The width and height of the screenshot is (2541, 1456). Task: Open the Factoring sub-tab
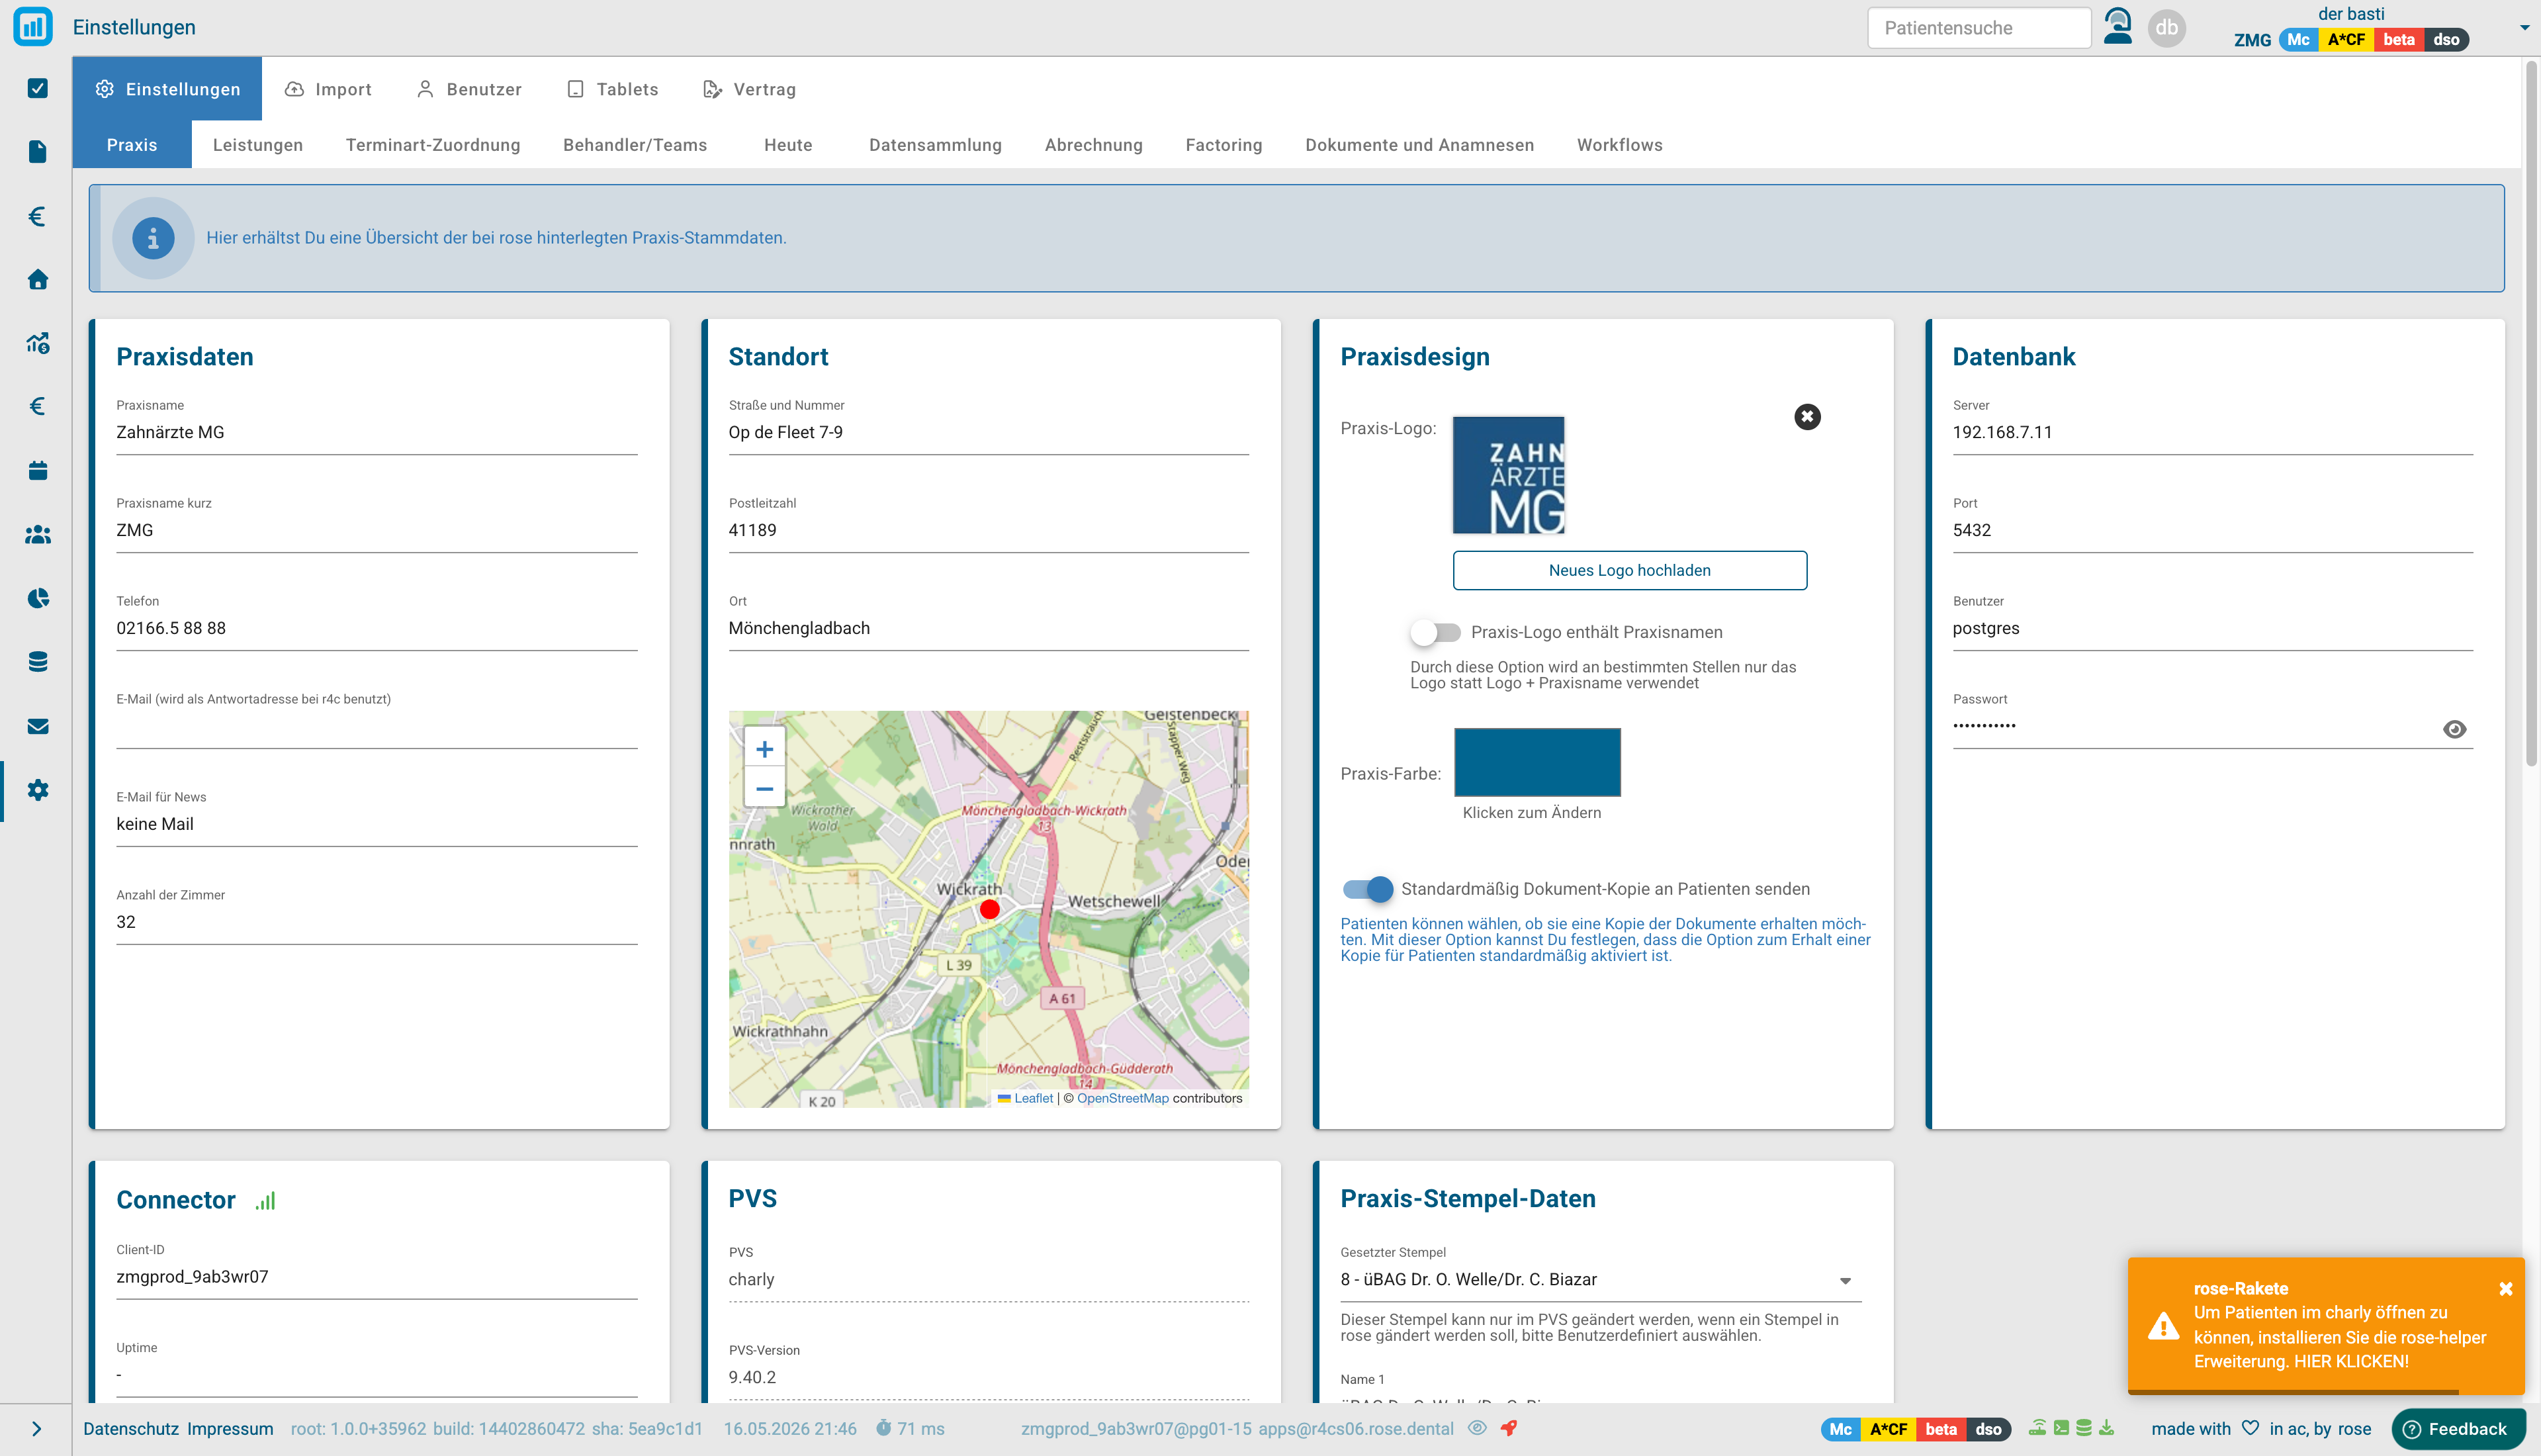click(1224, 145)
